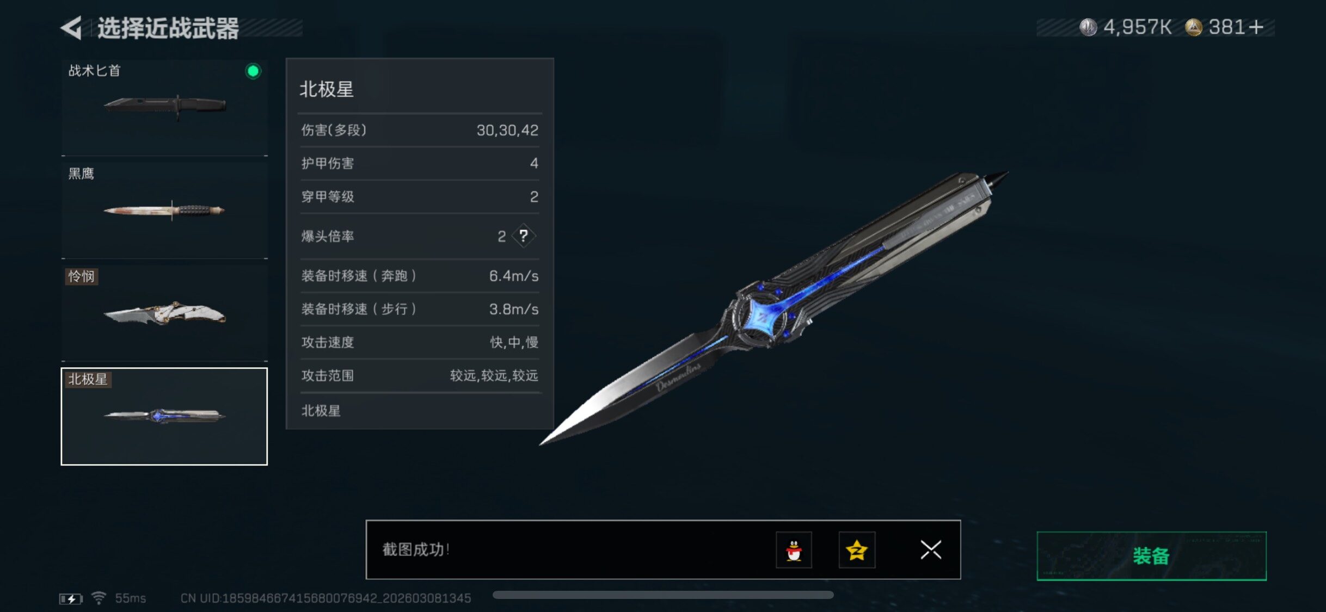Click the 北极星 description row at panel bottom
This screenshot has height=612, width=1326.
[420, 411]
